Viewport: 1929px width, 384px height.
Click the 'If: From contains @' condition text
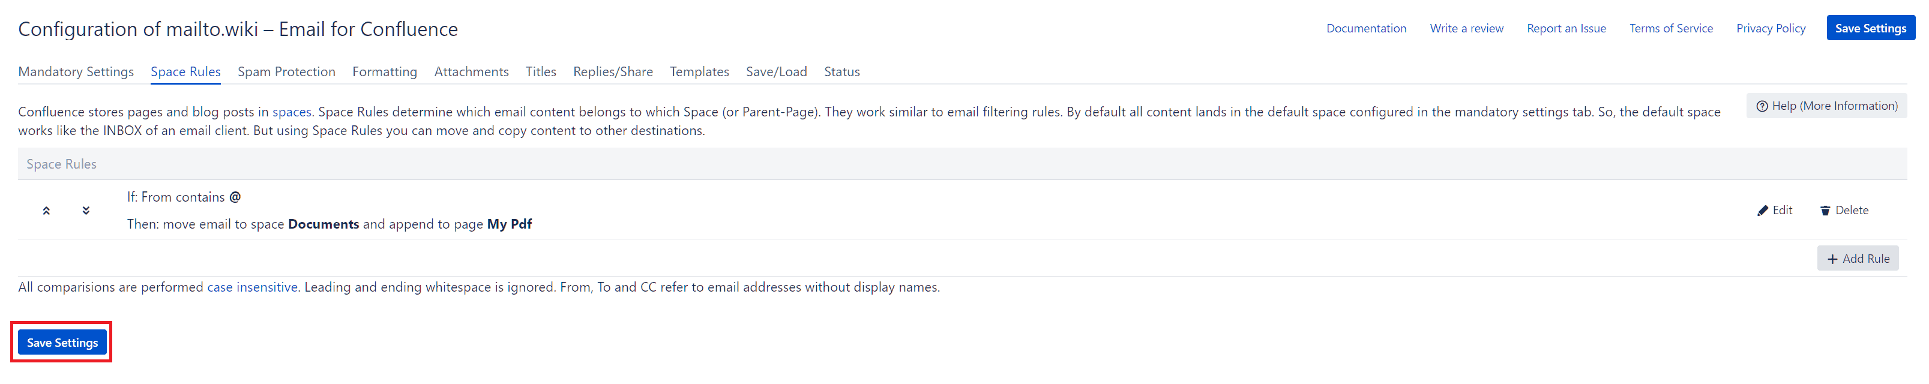(184, 197)
